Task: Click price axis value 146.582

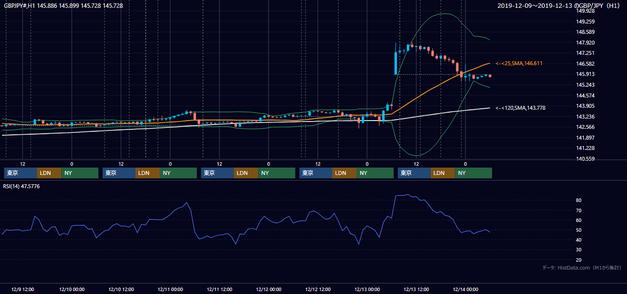Action: 585,64
